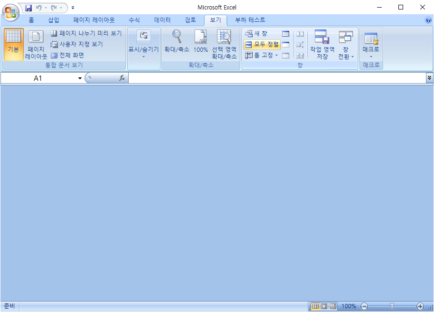The image size is (434, 312).
Task: Click the unhide window icon beside 틀 고정
Action: pos(286,56)
